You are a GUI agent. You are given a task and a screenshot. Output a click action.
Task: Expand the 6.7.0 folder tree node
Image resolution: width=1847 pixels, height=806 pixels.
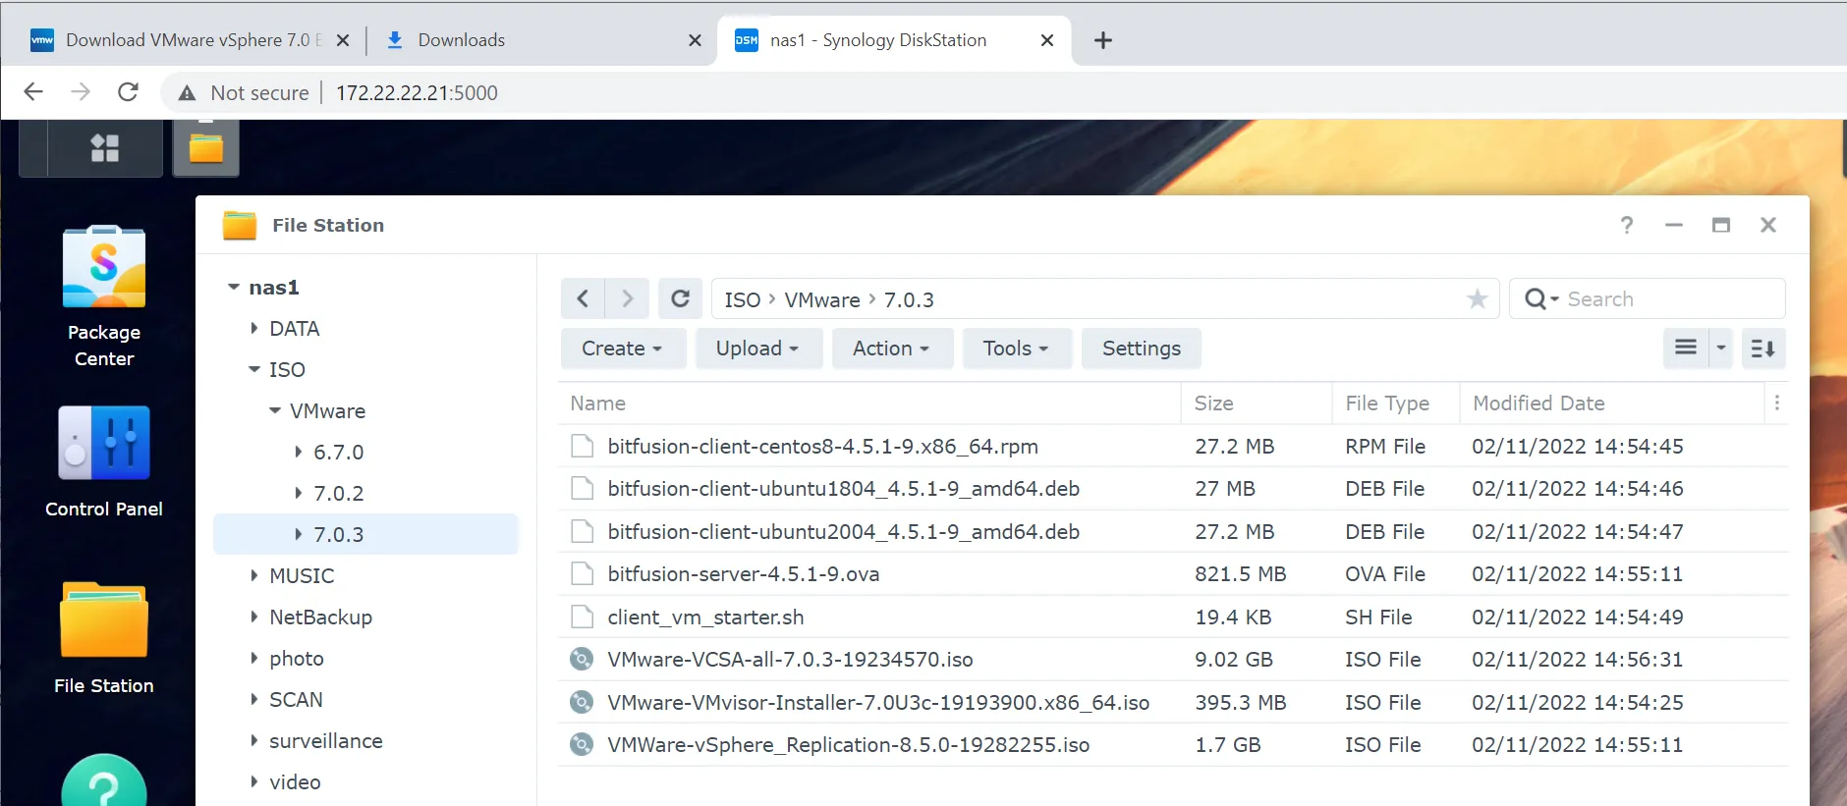point(298,452)
